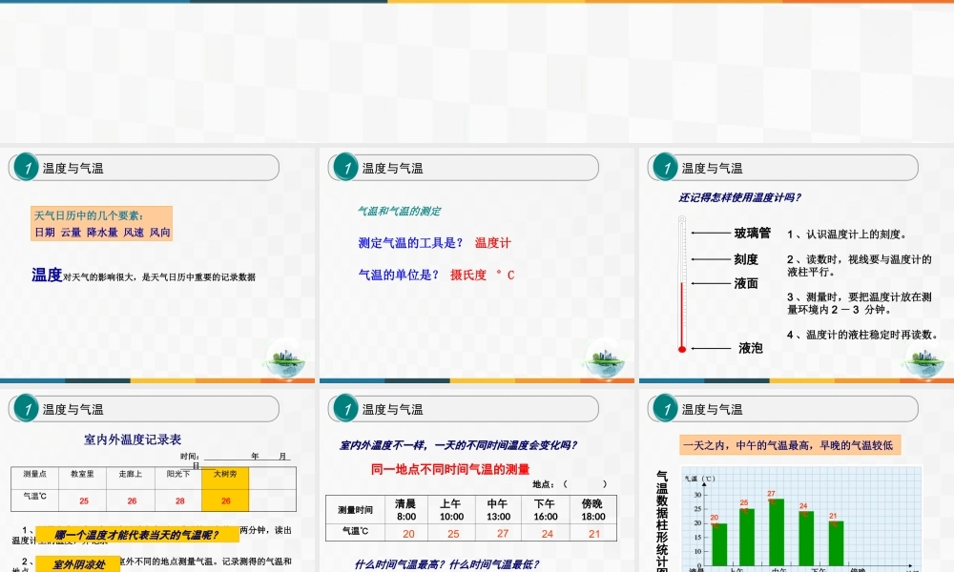This screenshot has height=572, width=954.
Task: Click the globe icon on the first slide
Action: point(286,357)
